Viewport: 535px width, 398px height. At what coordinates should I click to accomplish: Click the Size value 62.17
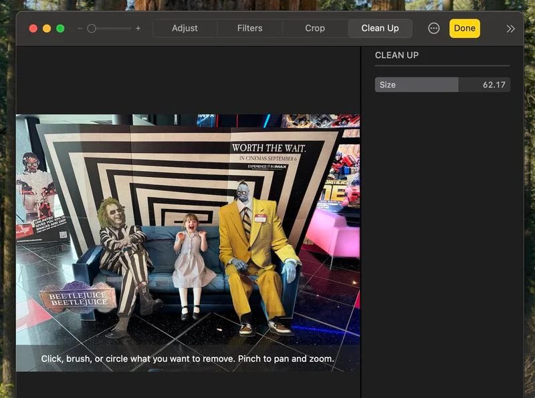[x=494, y=85]
